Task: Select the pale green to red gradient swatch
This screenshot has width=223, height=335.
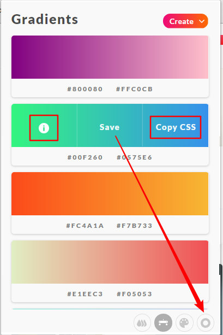Action: (110, 262)
